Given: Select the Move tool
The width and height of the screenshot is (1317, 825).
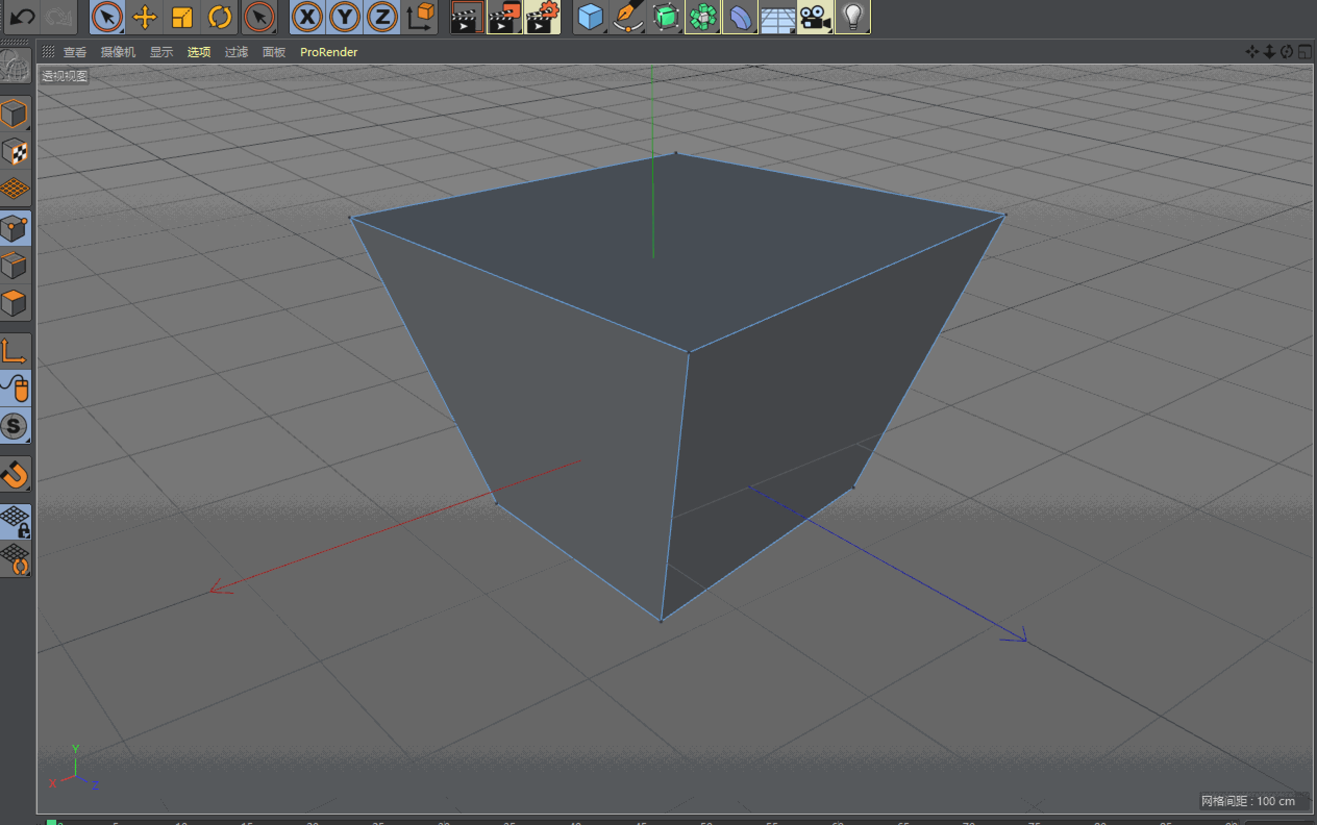Looking at the screenshot, I should coord(145,17).
